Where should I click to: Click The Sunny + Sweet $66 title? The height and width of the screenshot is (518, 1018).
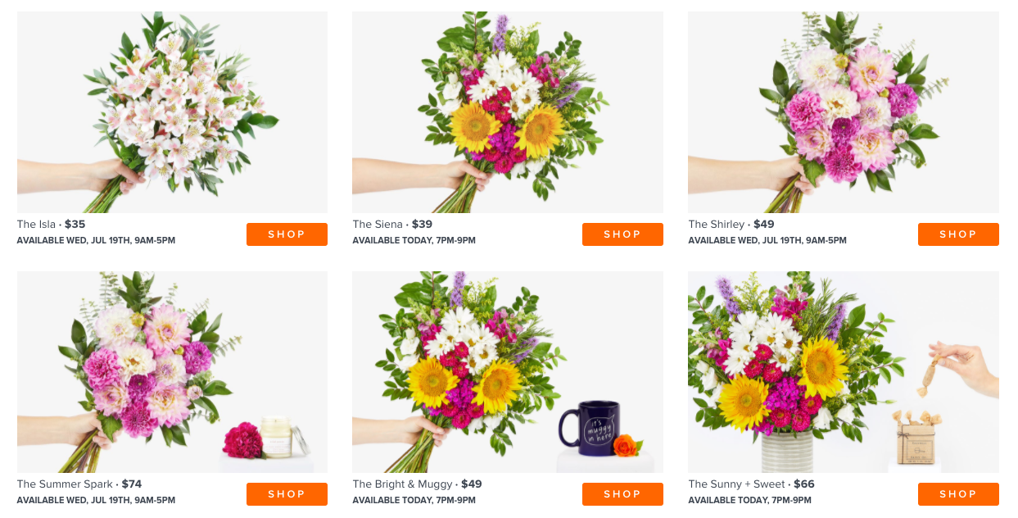point(752,484)
